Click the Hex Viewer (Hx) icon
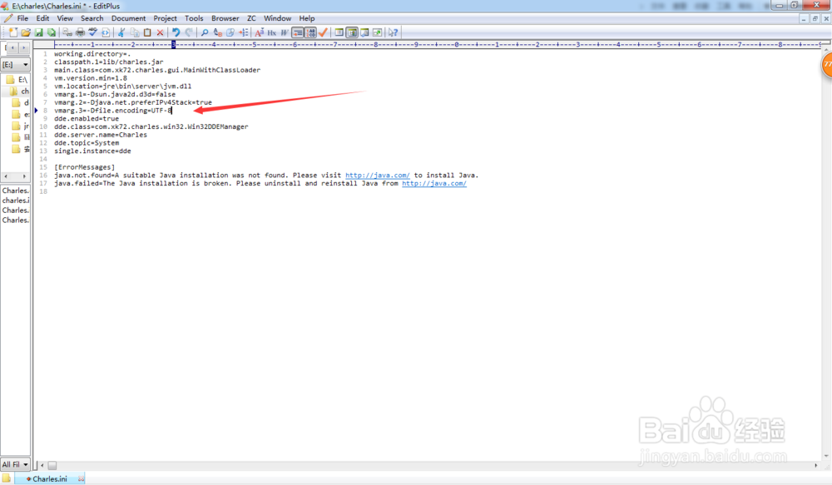 [x=272, y=32]
